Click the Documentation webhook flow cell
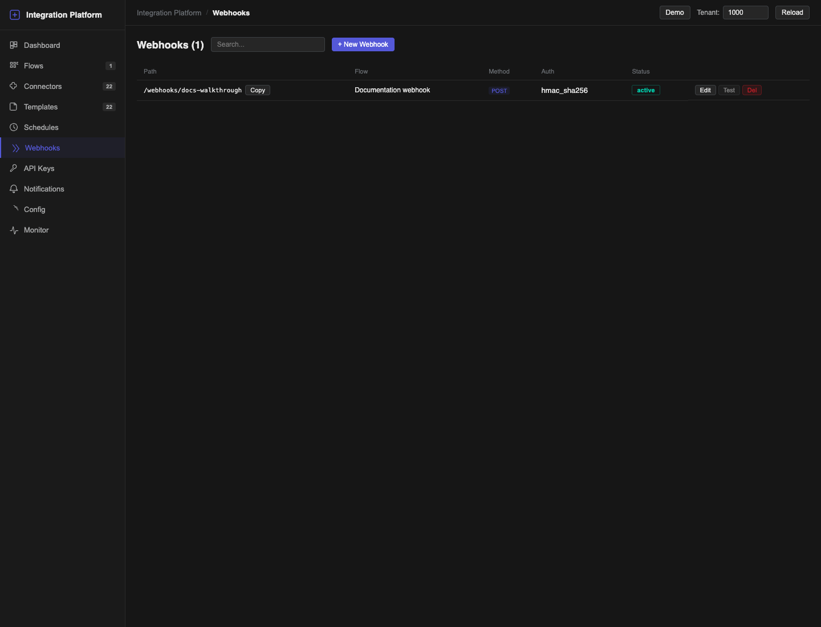This screenshot has width=821, height=627. [392, 90]
